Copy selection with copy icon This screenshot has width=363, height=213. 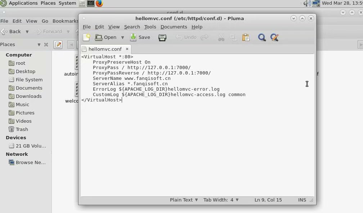pos(233,37)
